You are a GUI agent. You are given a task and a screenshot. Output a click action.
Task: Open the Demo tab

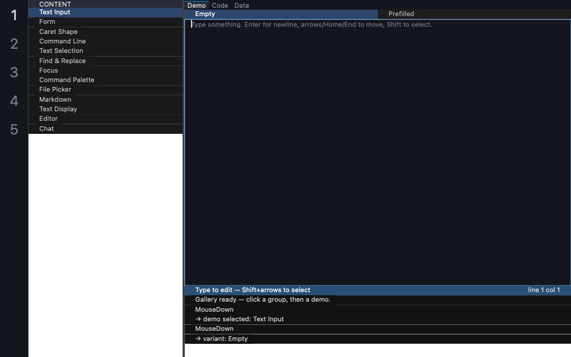(x=197, y=5)
